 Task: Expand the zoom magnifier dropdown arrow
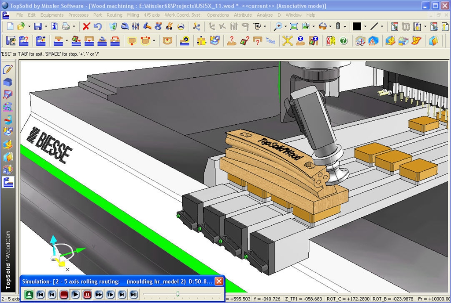[x=285, y=27]
